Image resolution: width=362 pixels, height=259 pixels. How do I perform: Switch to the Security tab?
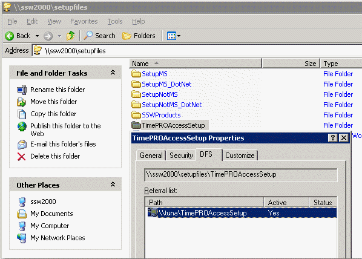(181, 156)
